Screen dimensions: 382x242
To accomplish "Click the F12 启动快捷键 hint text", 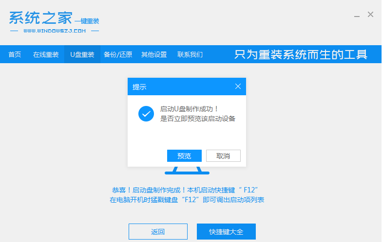I will pos(187,189).
